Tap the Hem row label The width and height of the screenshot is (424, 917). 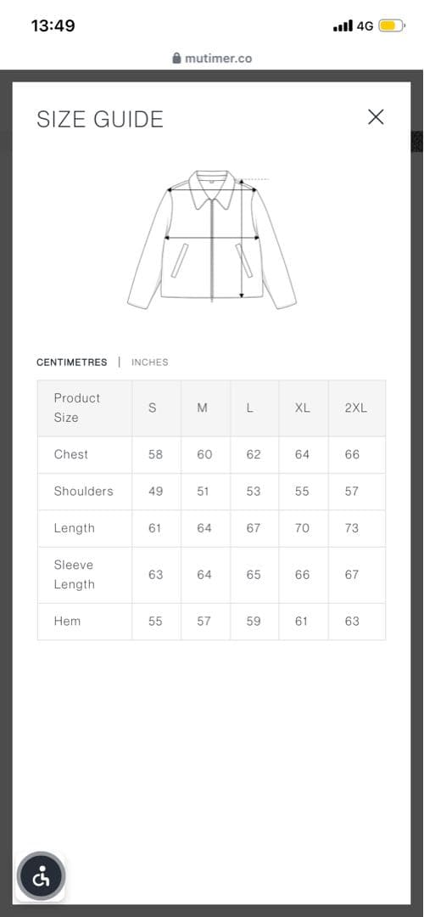click(x=67, y=621)
